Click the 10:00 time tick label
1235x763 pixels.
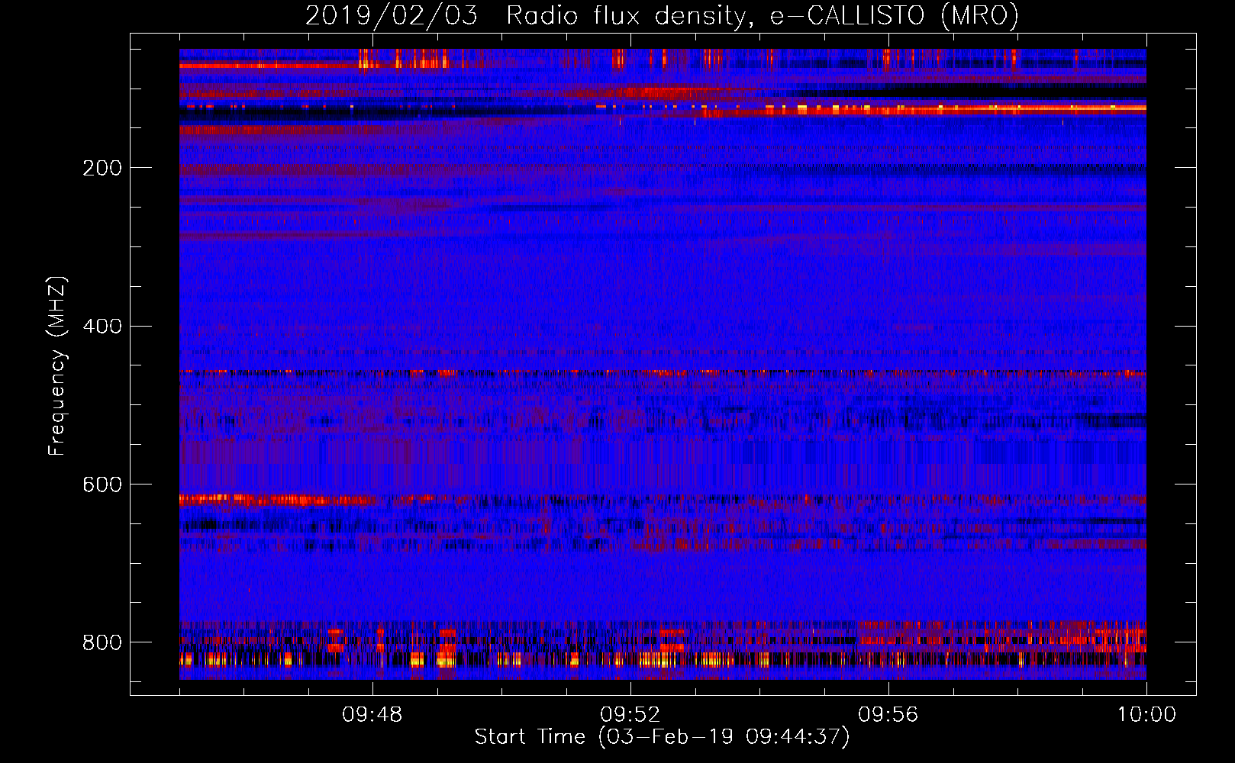click(1146, 715)
